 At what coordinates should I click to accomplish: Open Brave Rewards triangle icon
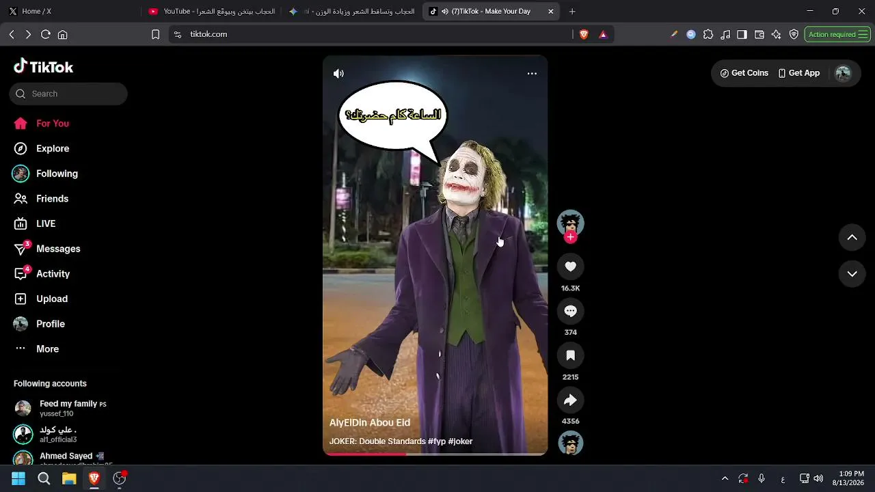pos(603,34)
